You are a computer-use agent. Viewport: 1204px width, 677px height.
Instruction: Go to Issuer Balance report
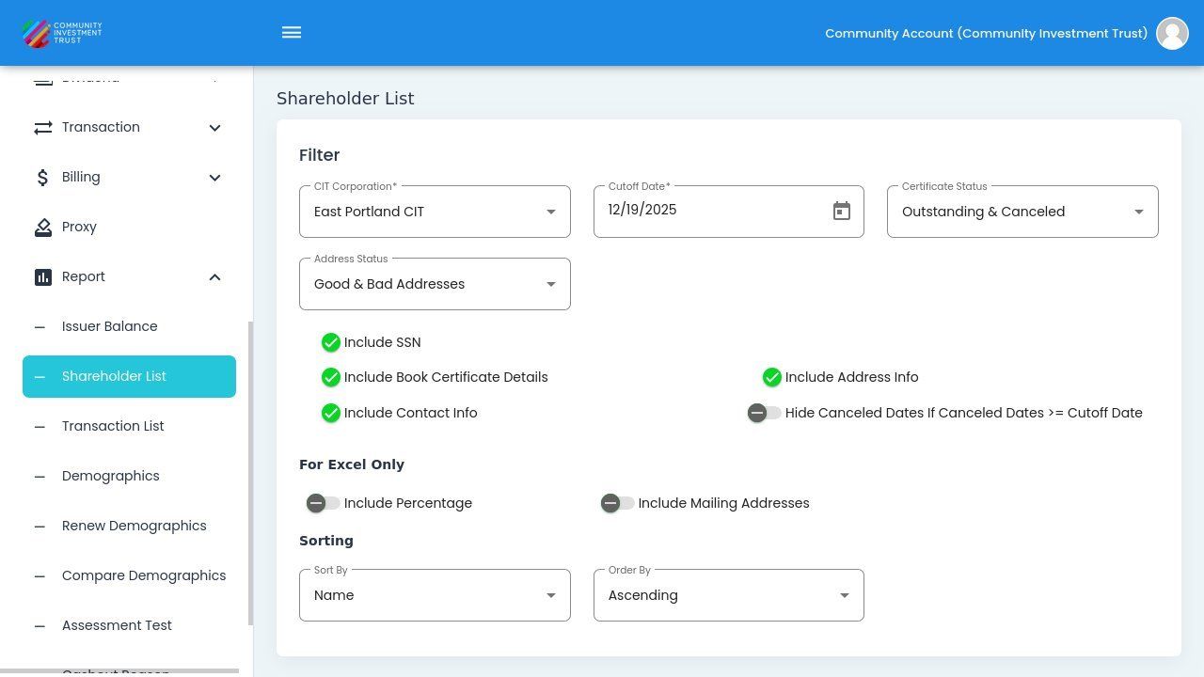point(109,326)
